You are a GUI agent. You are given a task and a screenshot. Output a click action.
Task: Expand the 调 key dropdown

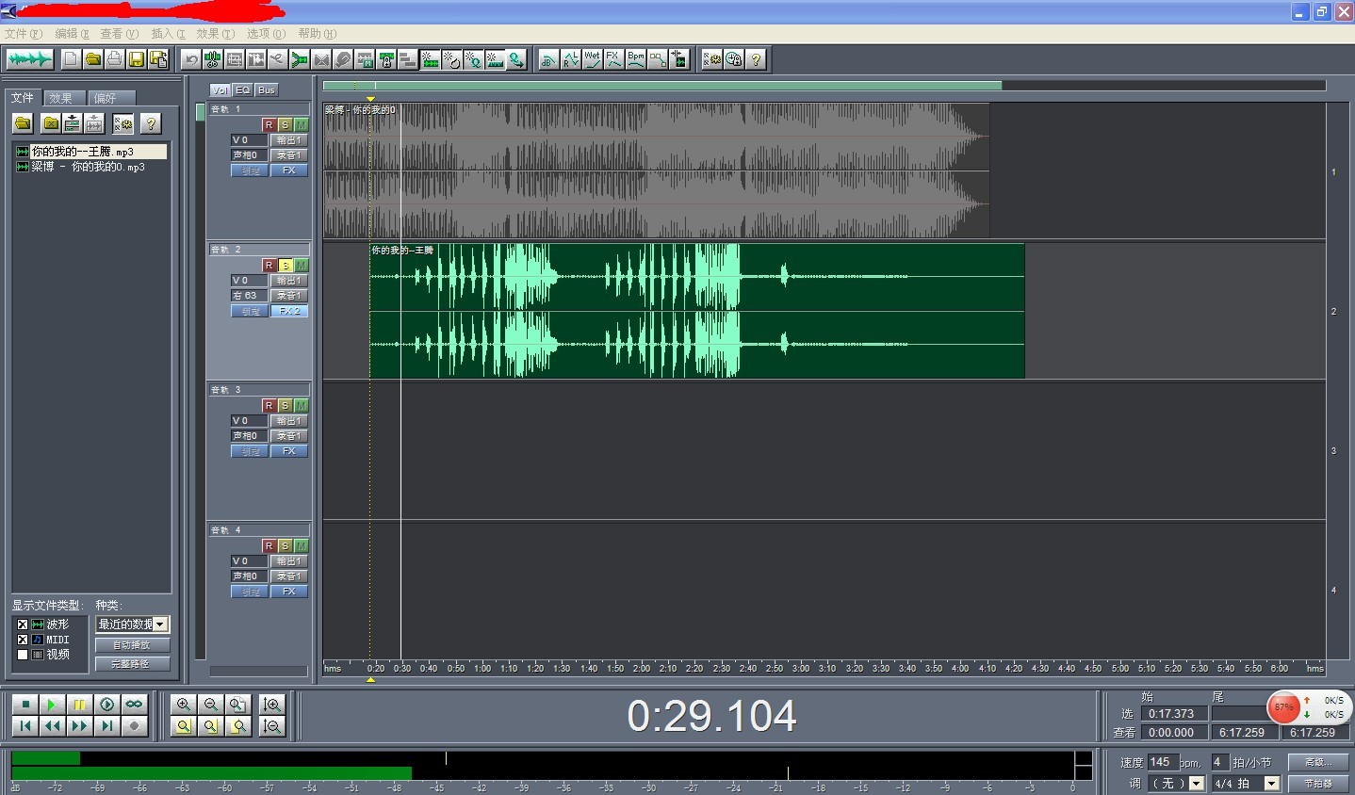pos(1197,784)
